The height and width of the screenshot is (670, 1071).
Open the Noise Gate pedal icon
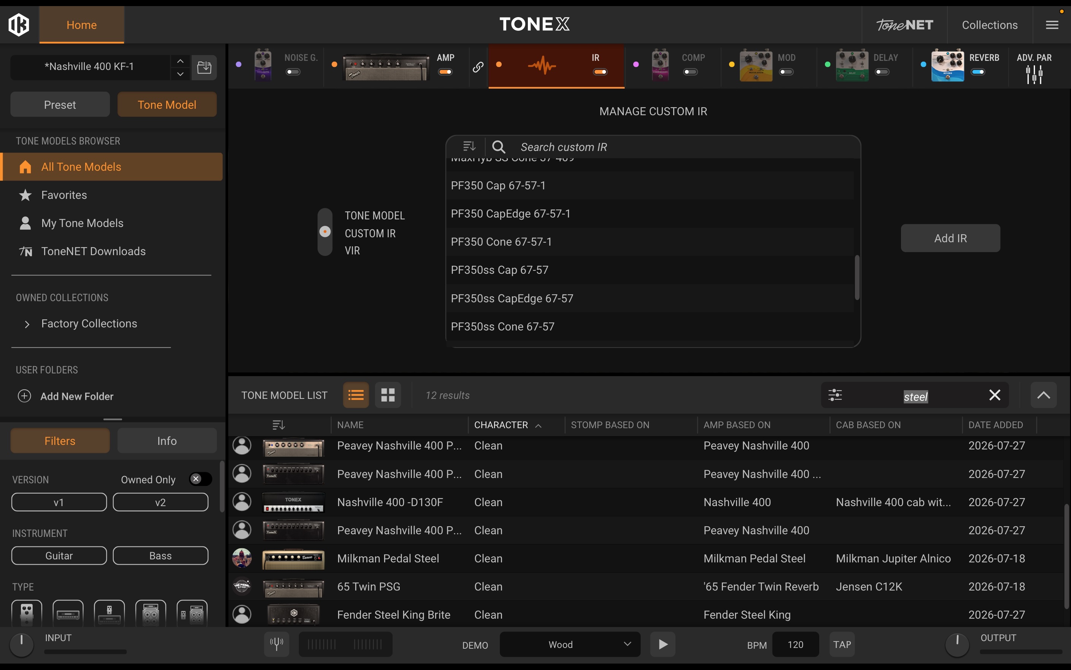click(263, 65)
